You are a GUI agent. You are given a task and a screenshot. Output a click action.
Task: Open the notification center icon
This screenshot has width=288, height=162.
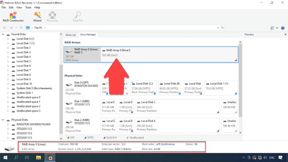point(280,158)
